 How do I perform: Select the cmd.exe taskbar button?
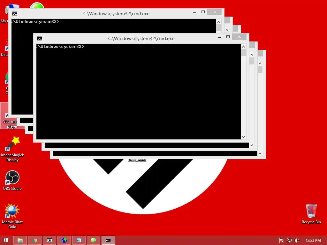click(108, 240)
